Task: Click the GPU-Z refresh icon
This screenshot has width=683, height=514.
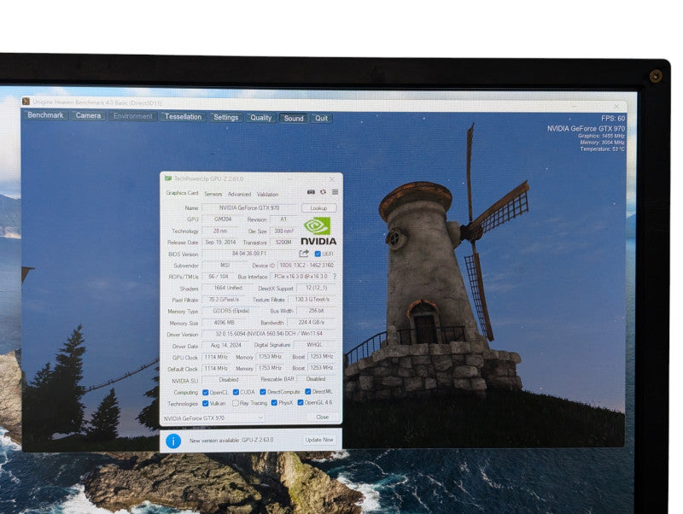Action: (323, 192)
